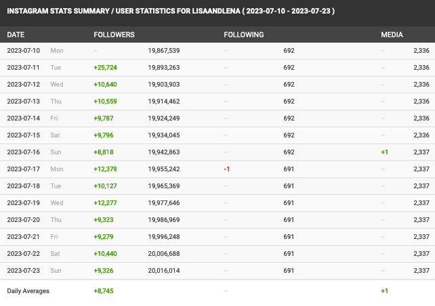Click the red -1 following change
435x306 pixels.
[x=227, y=169]
